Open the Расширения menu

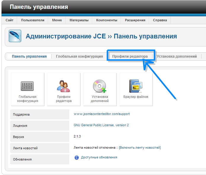point(135,20)
